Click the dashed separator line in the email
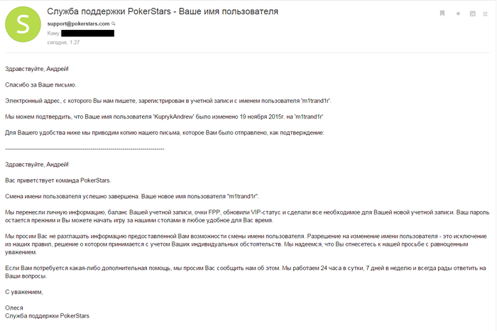Image resolution: width=497 pixels, height=331 pixels. click(84, 148)
